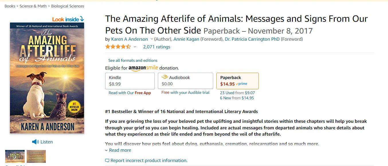Open the ratings breakdown chevron beside stars
Viewport: 388px width, 166px height.
coord(135,47)
